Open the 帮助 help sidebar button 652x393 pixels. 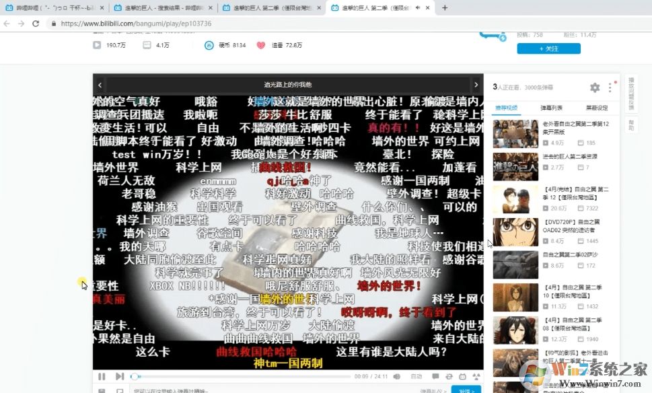pyautogui.click(x=631, y=124)
